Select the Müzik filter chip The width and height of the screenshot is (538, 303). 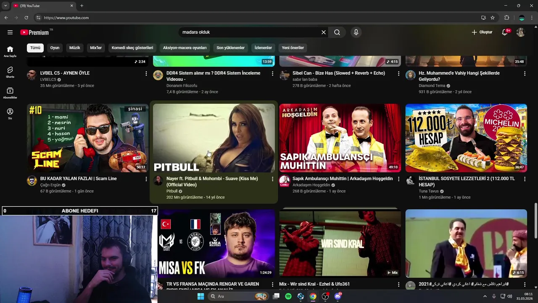[74, 48]
